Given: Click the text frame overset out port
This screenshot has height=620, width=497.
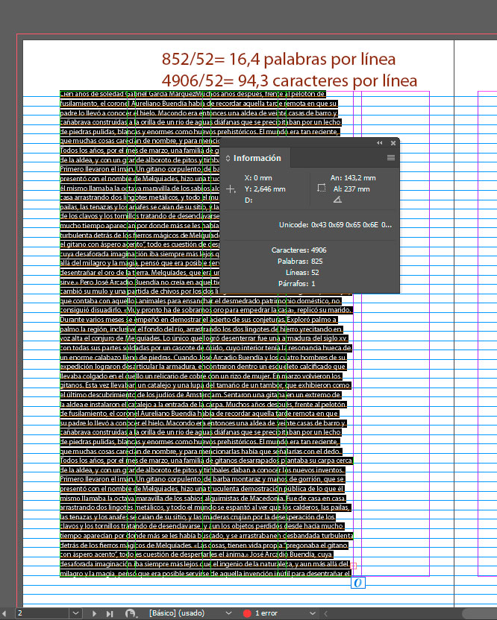Looking at the screenshot, I should tap(357, 582).
